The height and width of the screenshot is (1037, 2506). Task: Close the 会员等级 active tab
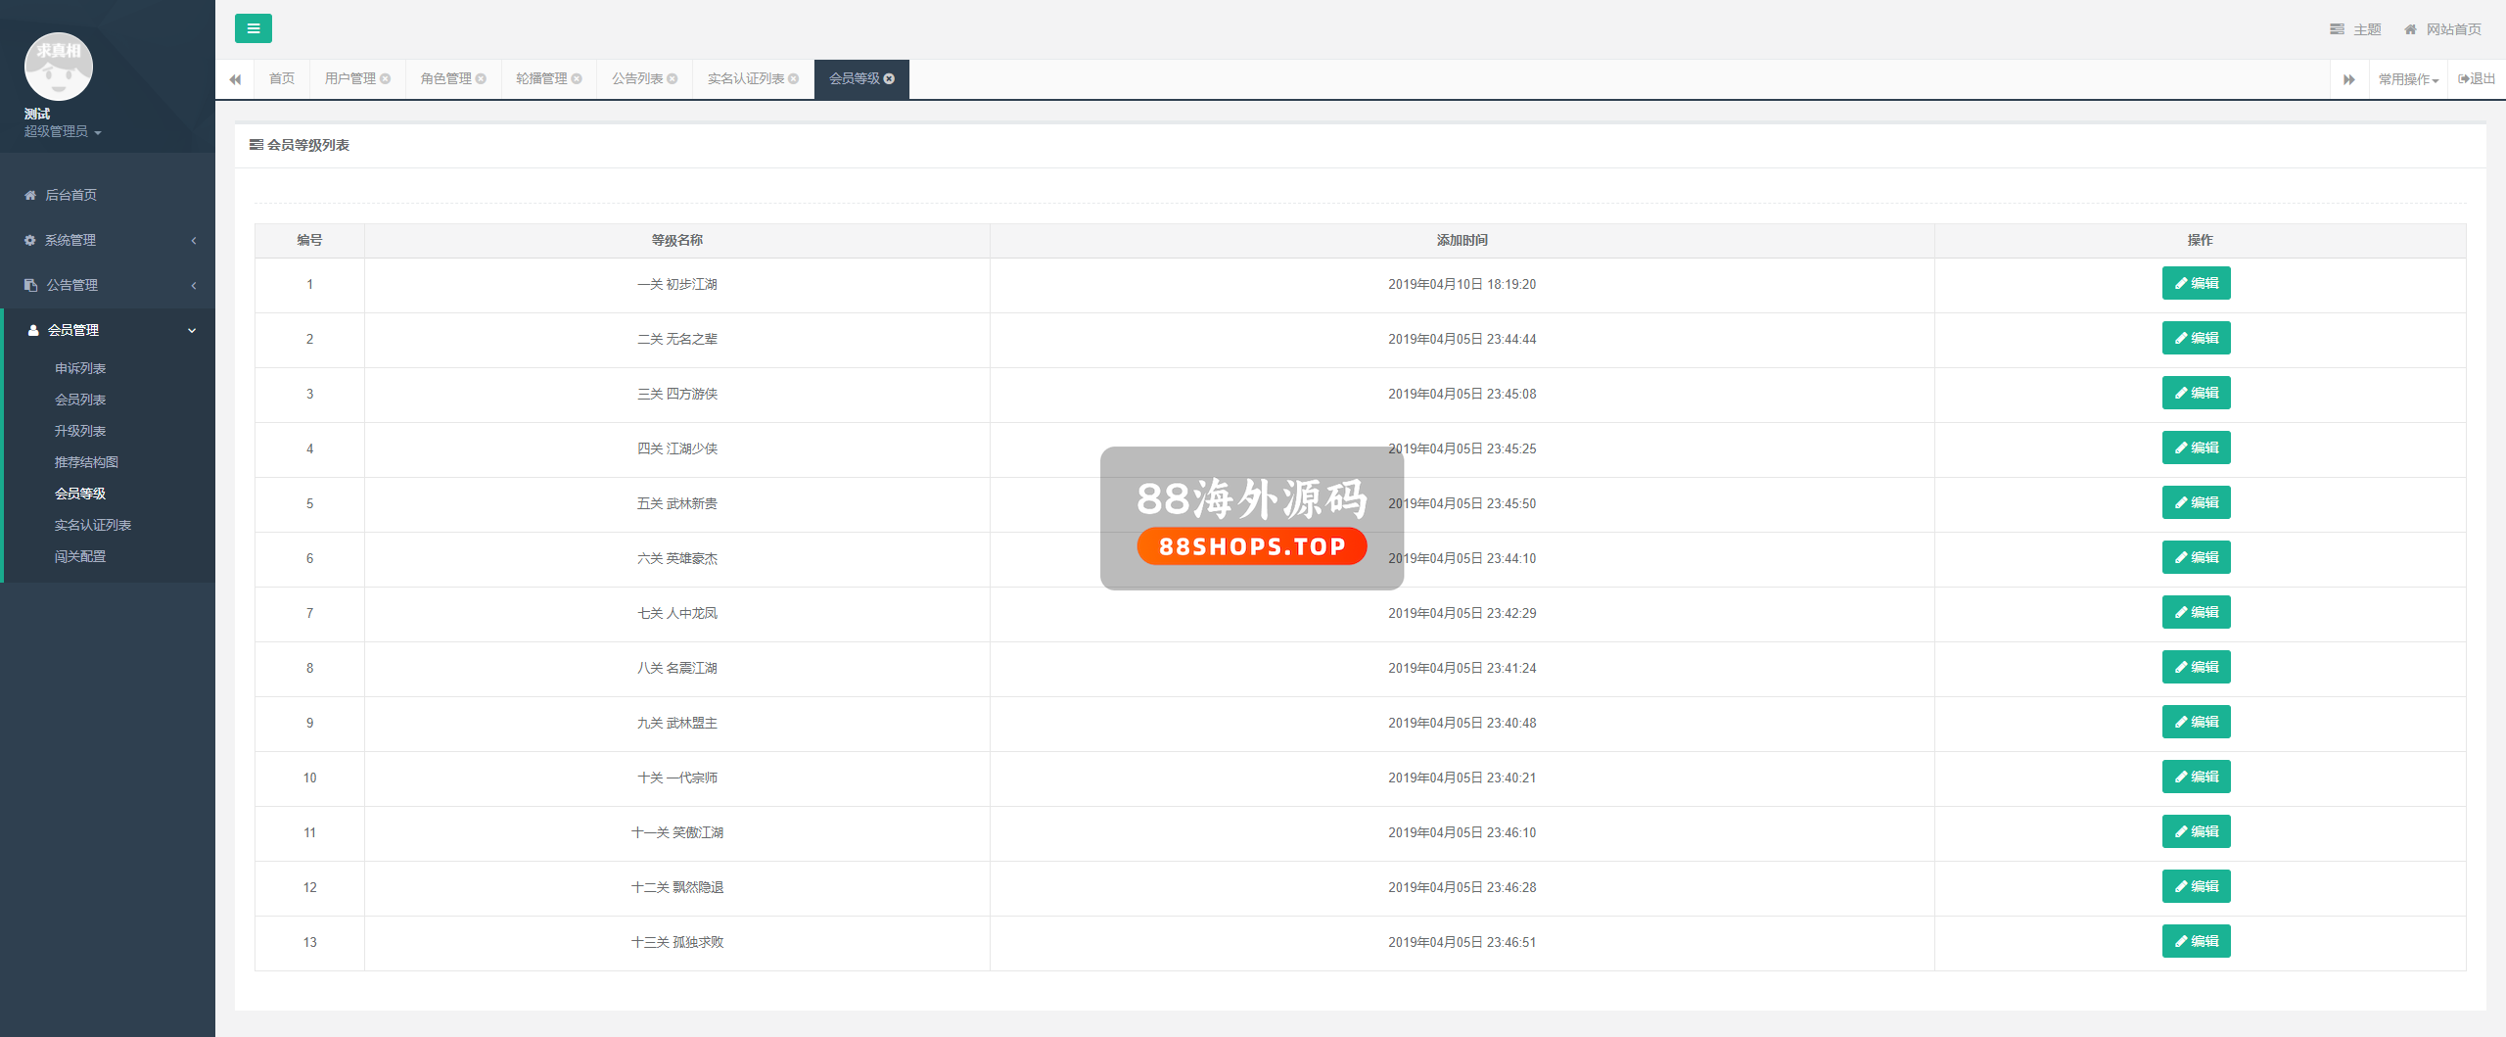coord(890,79)
